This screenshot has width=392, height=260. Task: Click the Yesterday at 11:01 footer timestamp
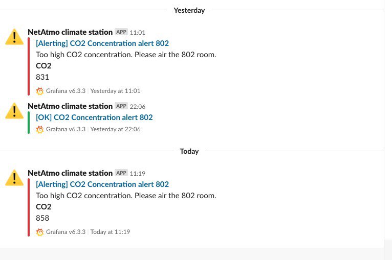pyautogui.click(x=115, y=91)
